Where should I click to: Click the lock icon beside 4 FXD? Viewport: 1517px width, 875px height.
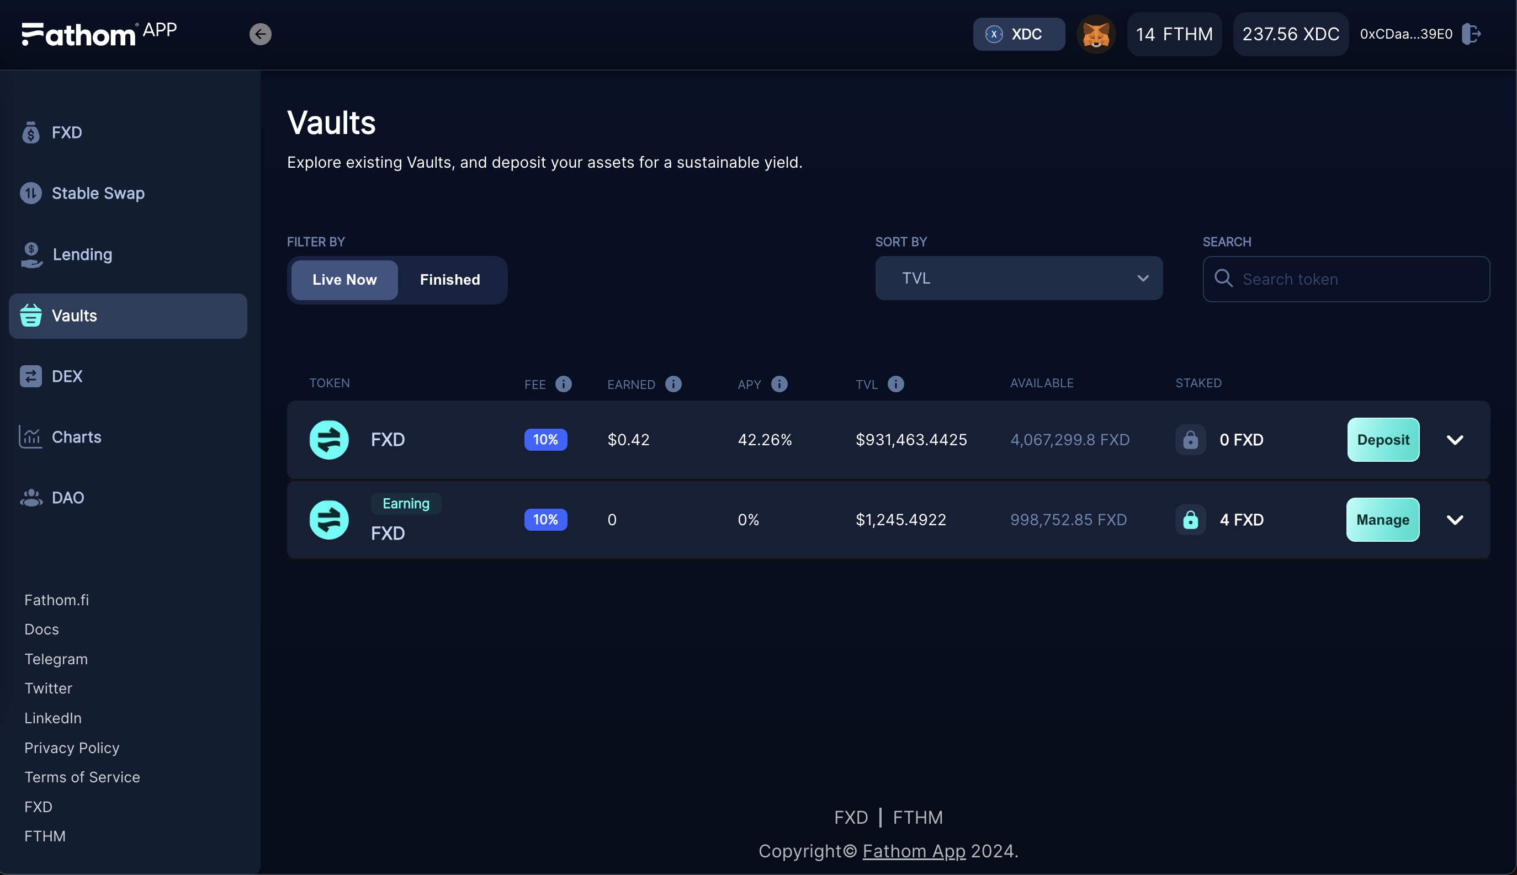(x=1191, y=520)
